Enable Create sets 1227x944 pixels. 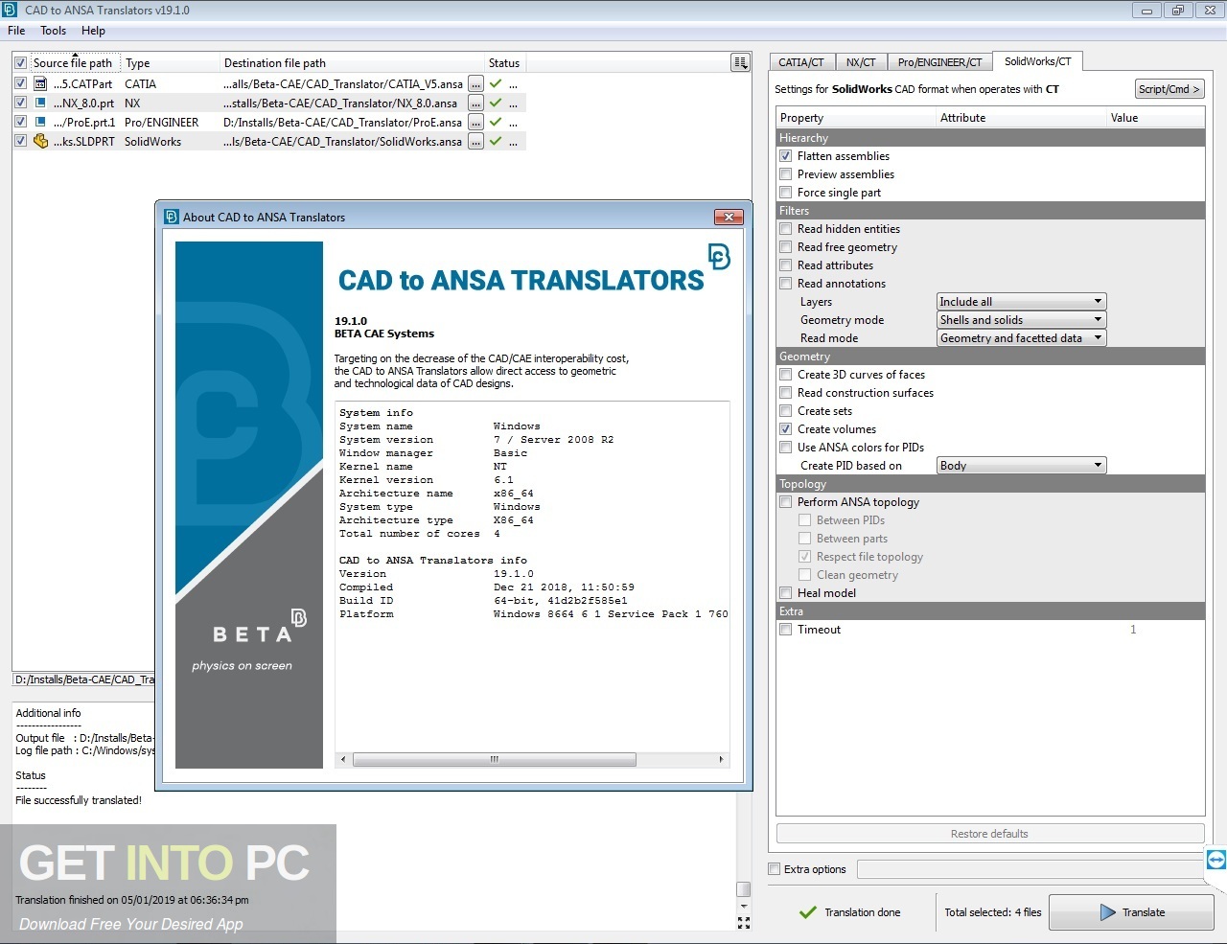coord(786,411)
